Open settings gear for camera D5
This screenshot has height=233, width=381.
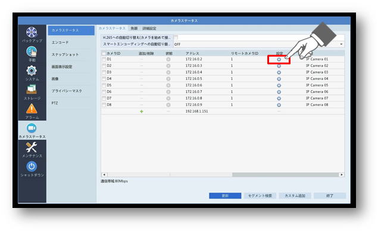(x=279, y=85)
